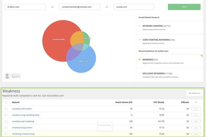Export all weakness keywords
The width and height of the screenshot is (206, 137).
[x=195, y=93]
